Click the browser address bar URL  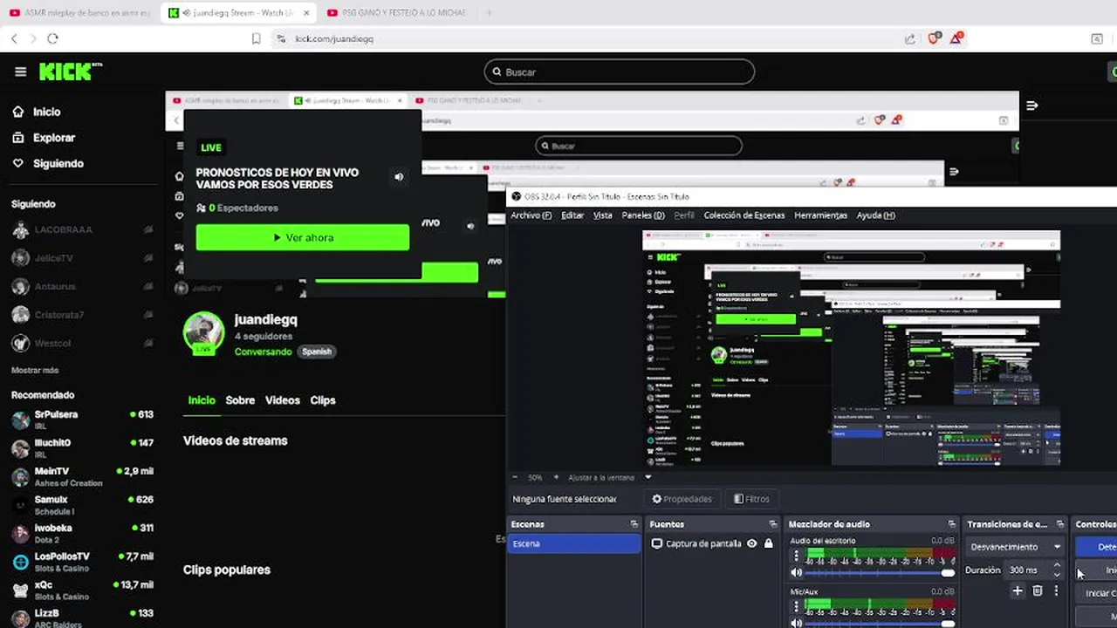[334, 38]
